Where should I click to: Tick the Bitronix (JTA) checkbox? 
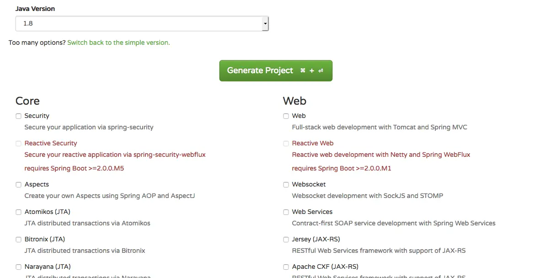[19, 240]
